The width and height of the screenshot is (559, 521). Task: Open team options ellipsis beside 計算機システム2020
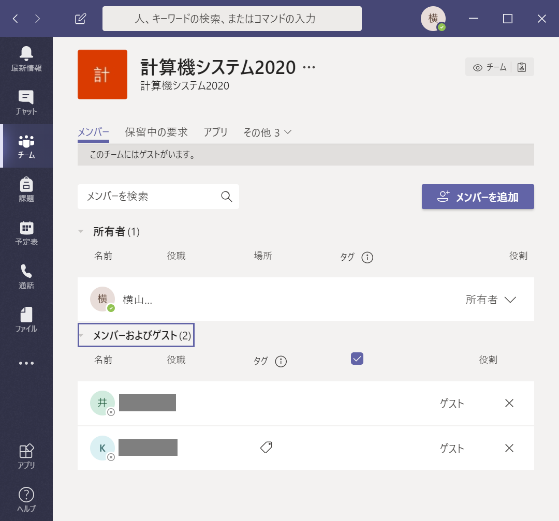pyautogui.click(x=308, y=67)
